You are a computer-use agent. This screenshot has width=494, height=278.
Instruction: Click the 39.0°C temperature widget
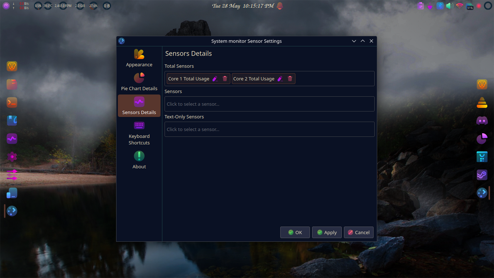(47, 6)
